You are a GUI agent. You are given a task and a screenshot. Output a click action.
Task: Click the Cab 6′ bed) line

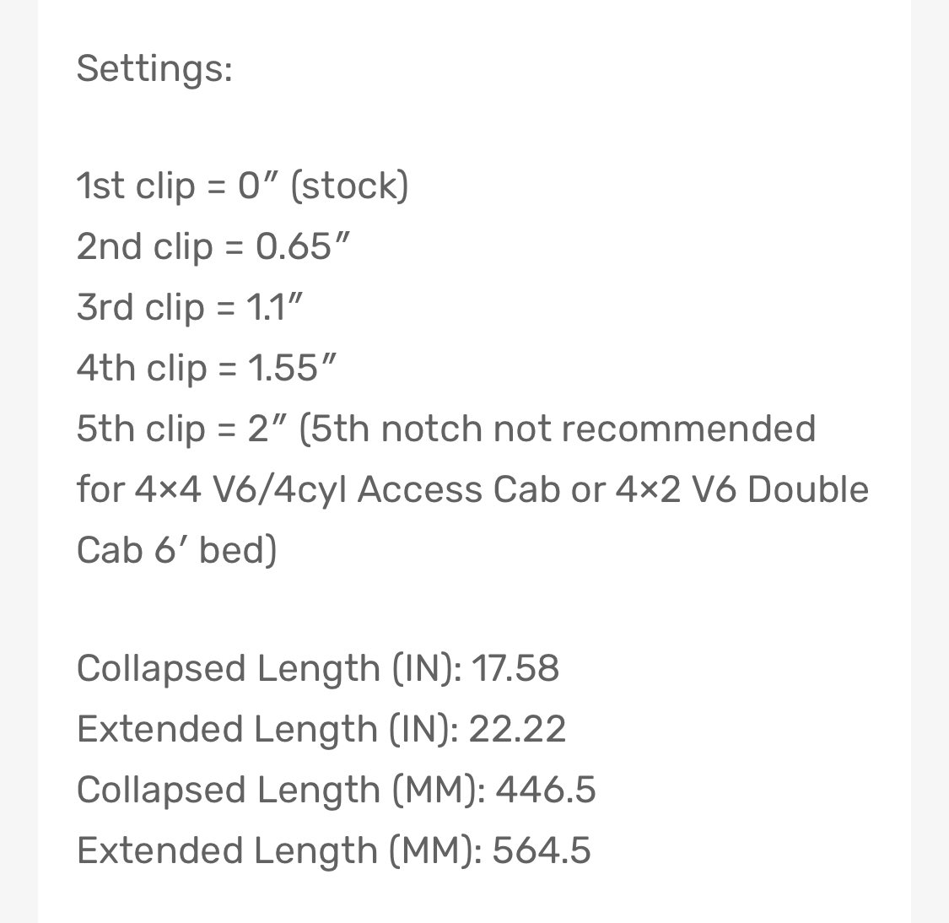tap(177, 551)
